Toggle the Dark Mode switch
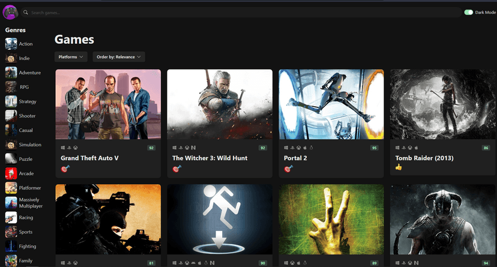Viewport: 497px width, 267px height. point(468,13)
